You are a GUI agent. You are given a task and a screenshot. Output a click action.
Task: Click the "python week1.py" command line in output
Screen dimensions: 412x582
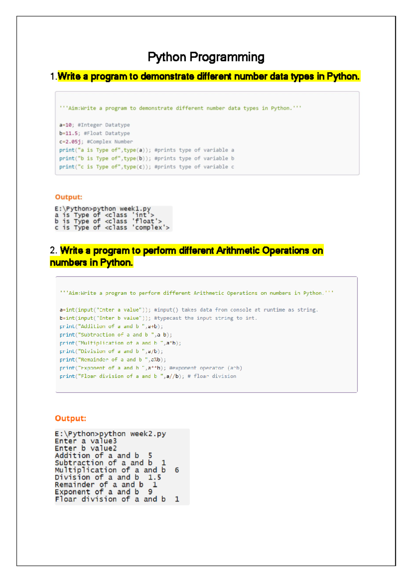pyautogui.click(x=103, y=209)
